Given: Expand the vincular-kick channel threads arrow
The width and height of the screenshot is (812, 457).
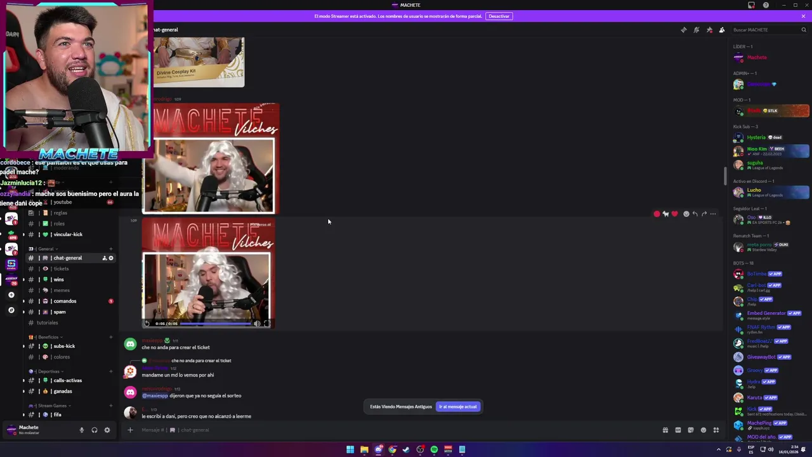Looking at the screenshot, I should tap(24, 235).
